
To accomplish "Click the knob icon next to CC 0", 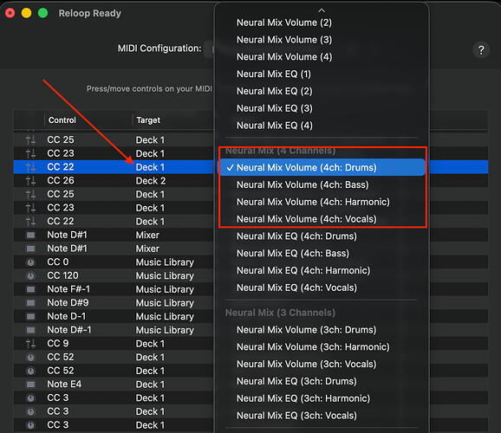I will click(x=30, y=262).
